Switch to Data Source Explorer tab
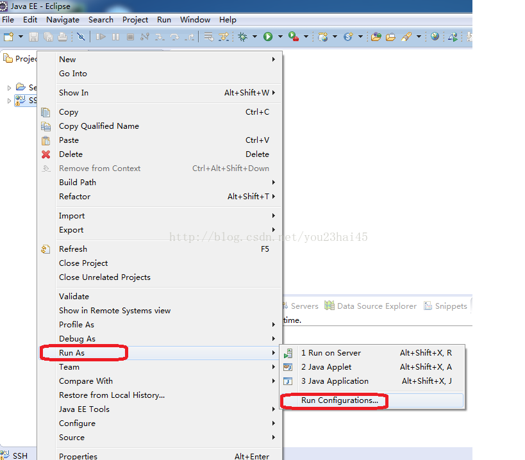The image size is (525, 460). [x=371, y=306]
